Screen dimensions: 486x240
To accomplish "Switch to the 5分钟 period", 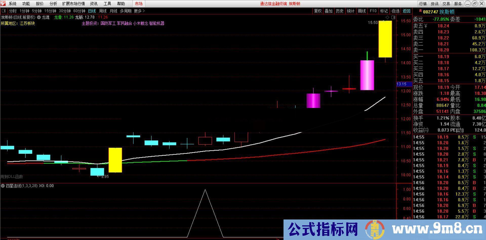I will 37,11.
